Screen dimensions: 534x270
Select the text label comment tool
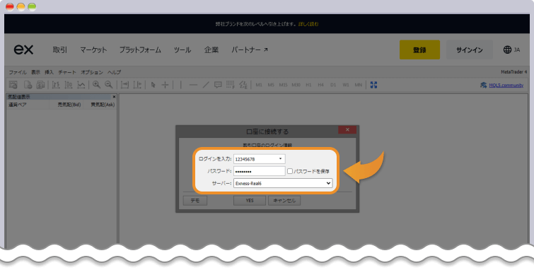click(x=218, y=85)
